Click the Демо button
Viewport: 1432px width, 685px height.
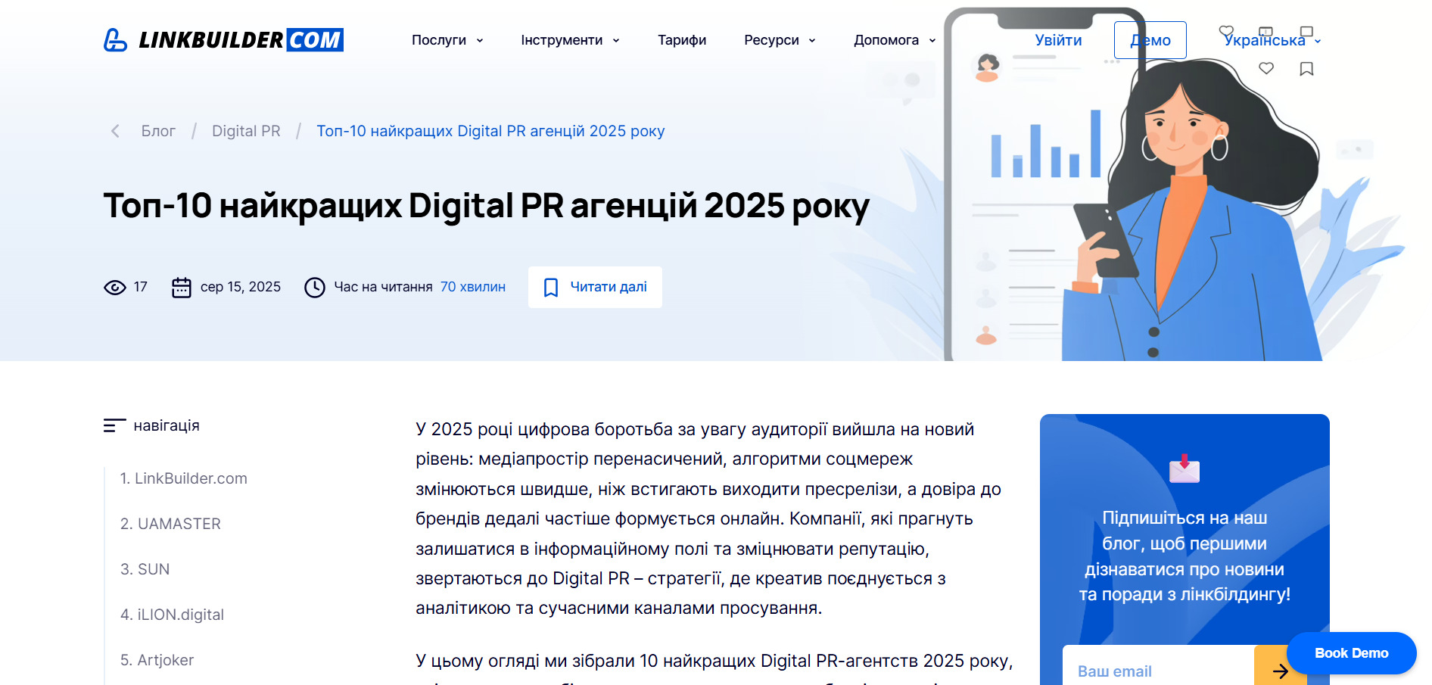(1150, 40)
